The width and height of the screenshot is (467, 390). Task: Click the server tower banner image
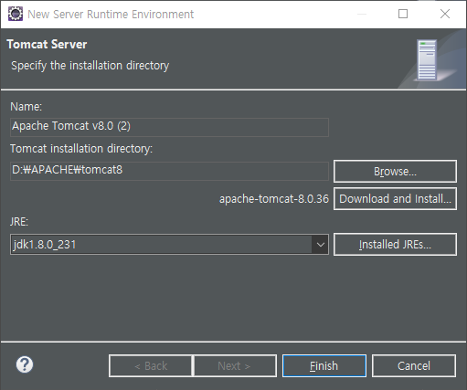point(428,60)
